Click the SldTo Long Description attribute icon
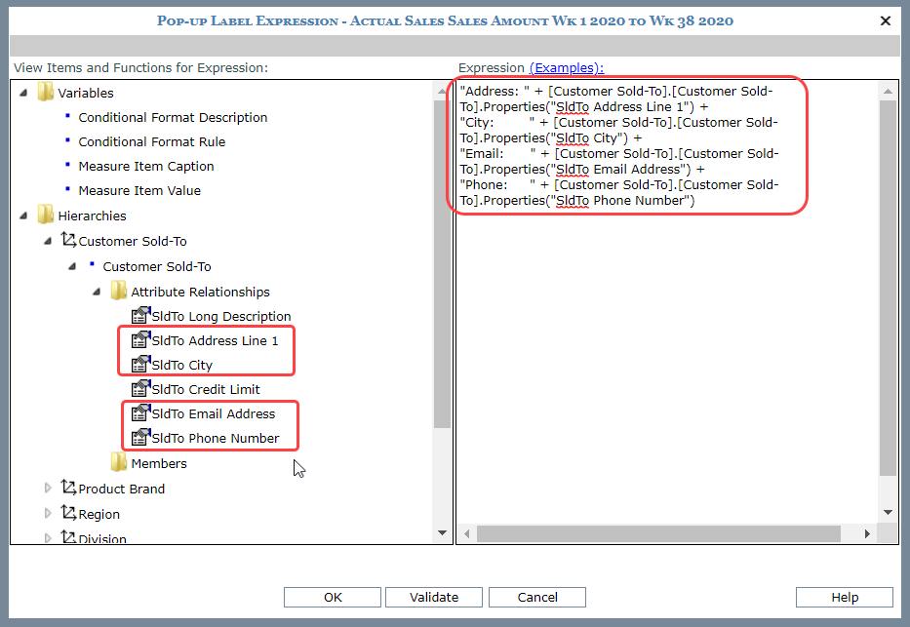Screen dimensions: 910x627 coord(139,316)
